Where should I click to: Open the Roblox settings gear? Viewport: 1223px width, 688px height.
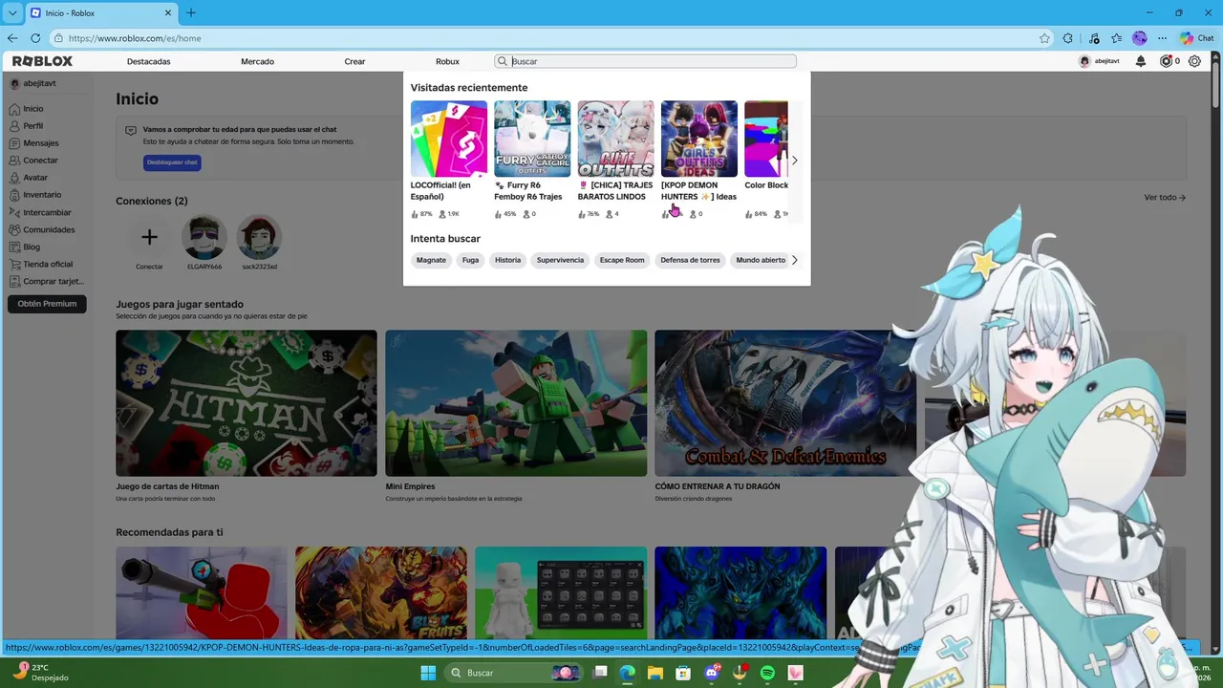click(1194, 61)
